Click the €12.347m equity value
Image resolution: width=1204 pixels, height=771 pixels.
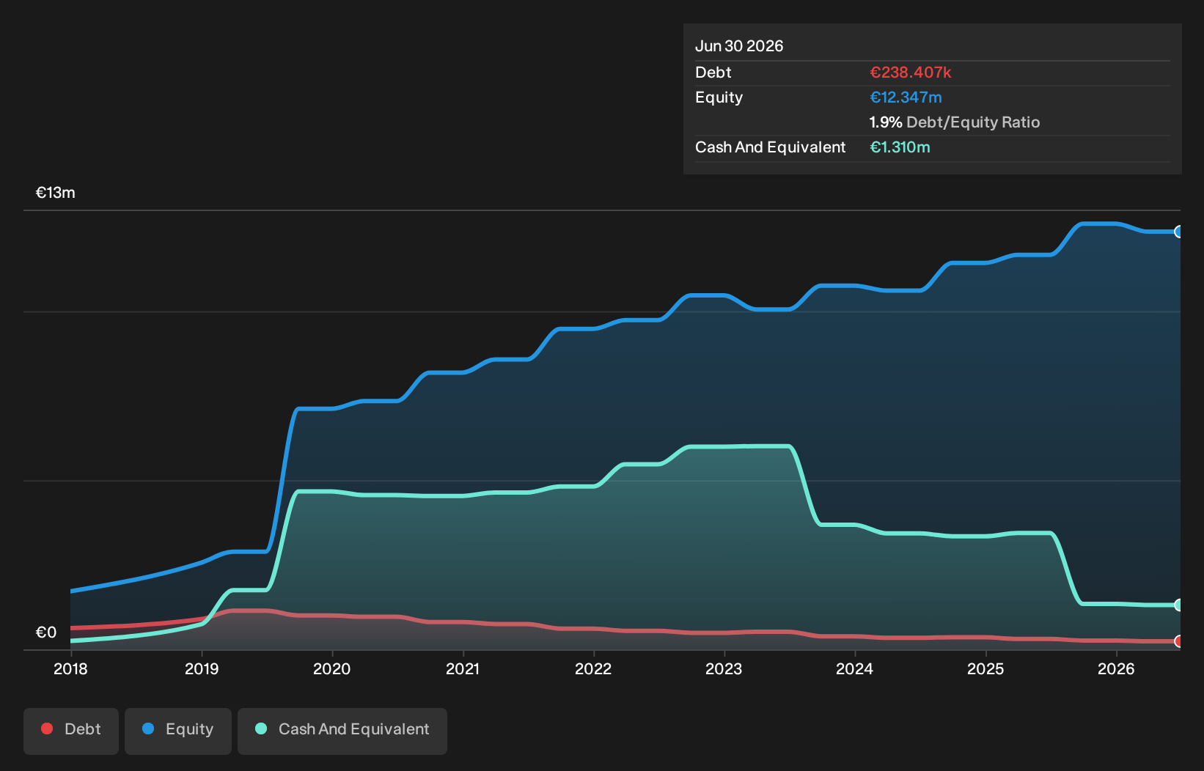click(x=906, y=97)
